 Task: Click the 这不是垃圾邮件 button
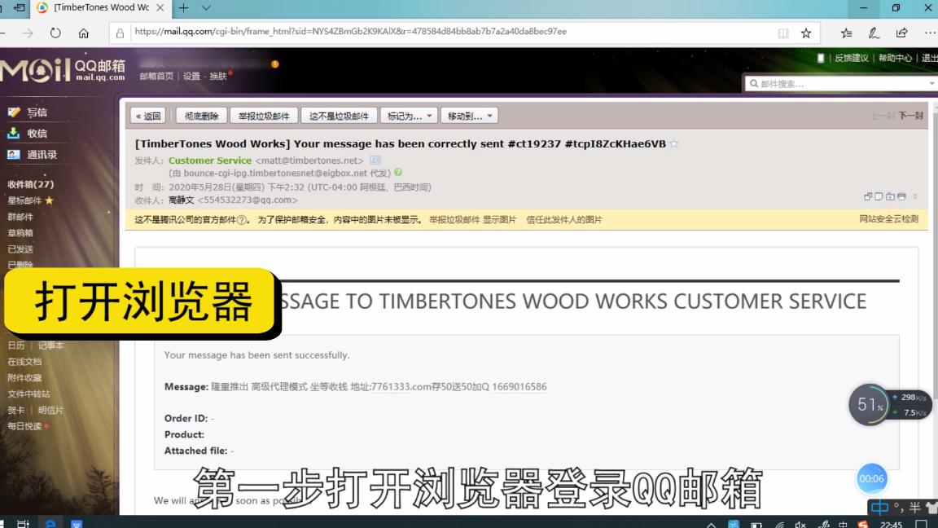[x=340, y=117]
